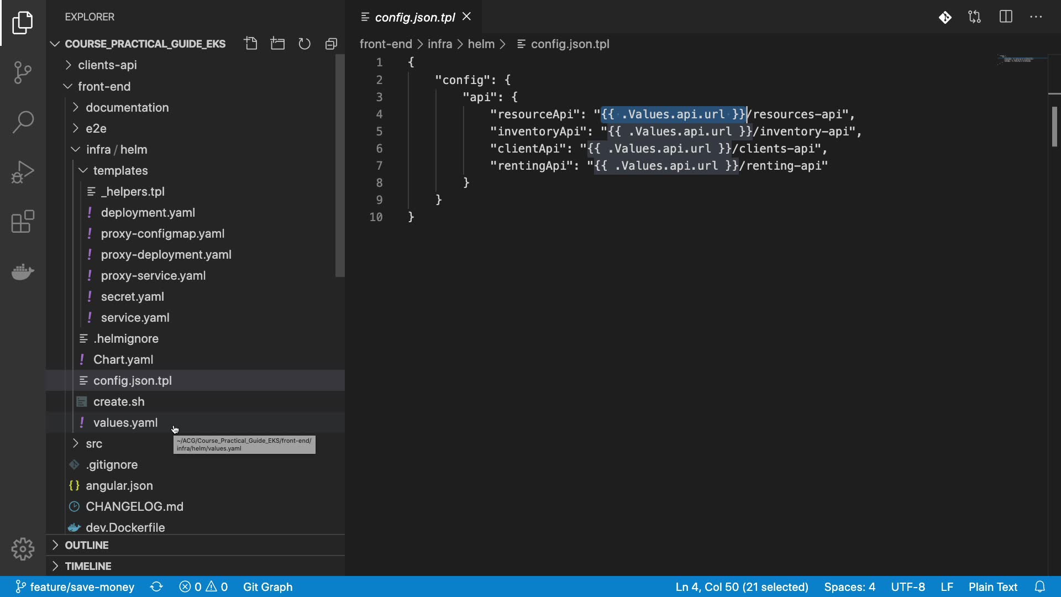Open the Manage gear menu

point(23,549)
